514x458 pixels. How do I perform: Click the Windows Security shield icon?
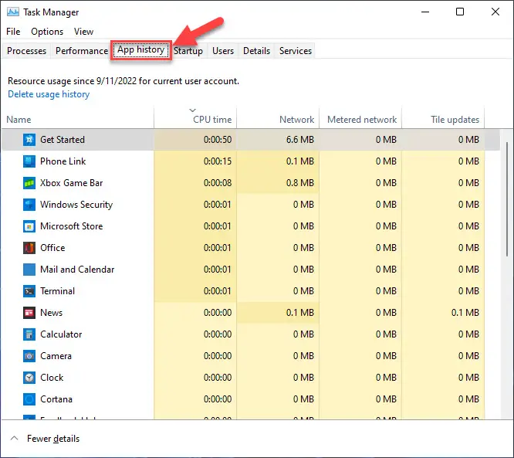29,205
